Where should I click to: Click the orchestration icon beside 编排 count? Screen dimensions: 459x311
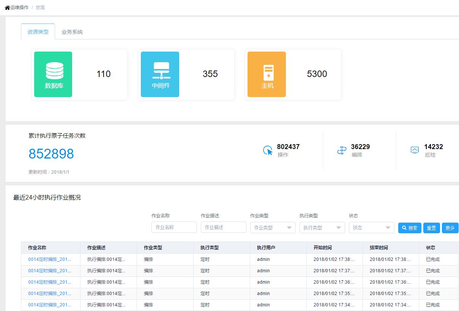(x=342, y=151)
